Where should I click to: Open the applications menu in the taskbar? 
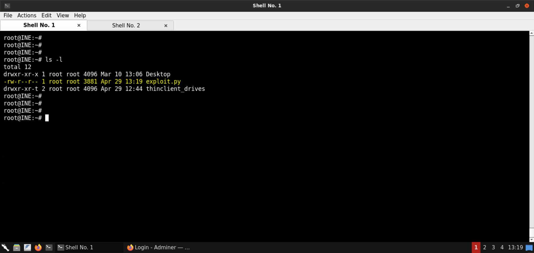point(5,247)
